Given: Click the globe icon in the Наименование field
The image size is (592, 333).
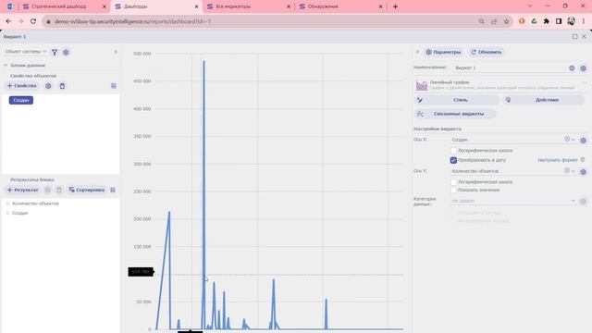Looking at the screenshot, I should pos(572,68).
